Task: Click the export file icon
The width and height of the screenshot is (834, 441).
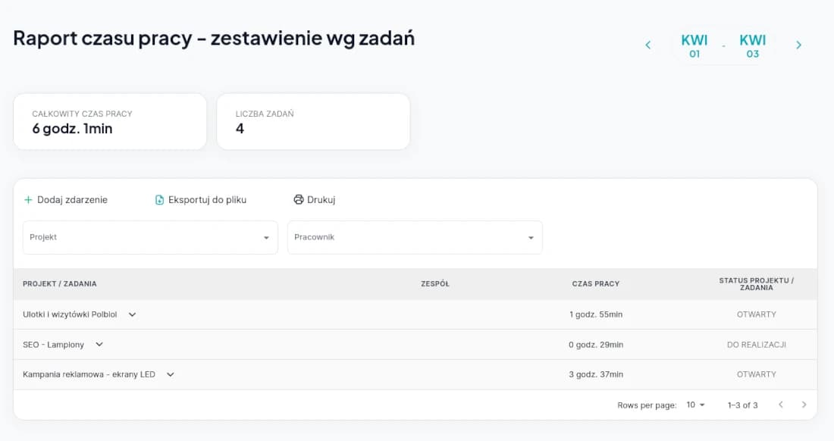Action: (159, 200)
